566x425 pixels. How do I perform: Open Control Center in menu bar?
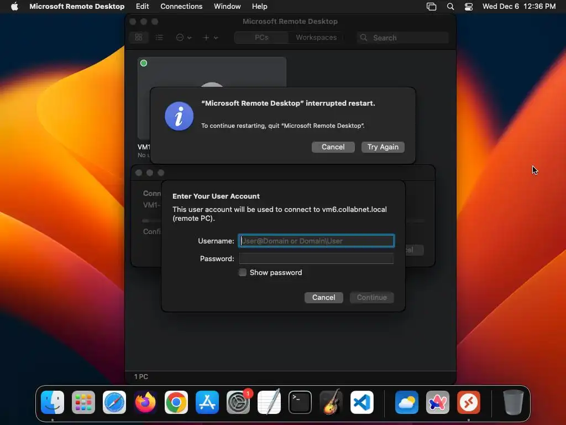tap(469, 7)
